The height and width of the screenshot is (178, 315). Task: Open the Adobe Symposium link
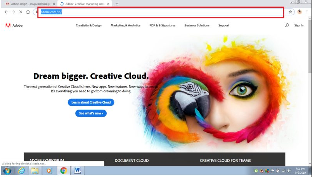(47, 160)
